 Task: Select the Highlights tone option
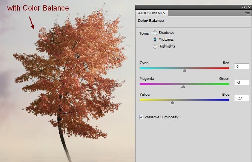click(155, 46)
